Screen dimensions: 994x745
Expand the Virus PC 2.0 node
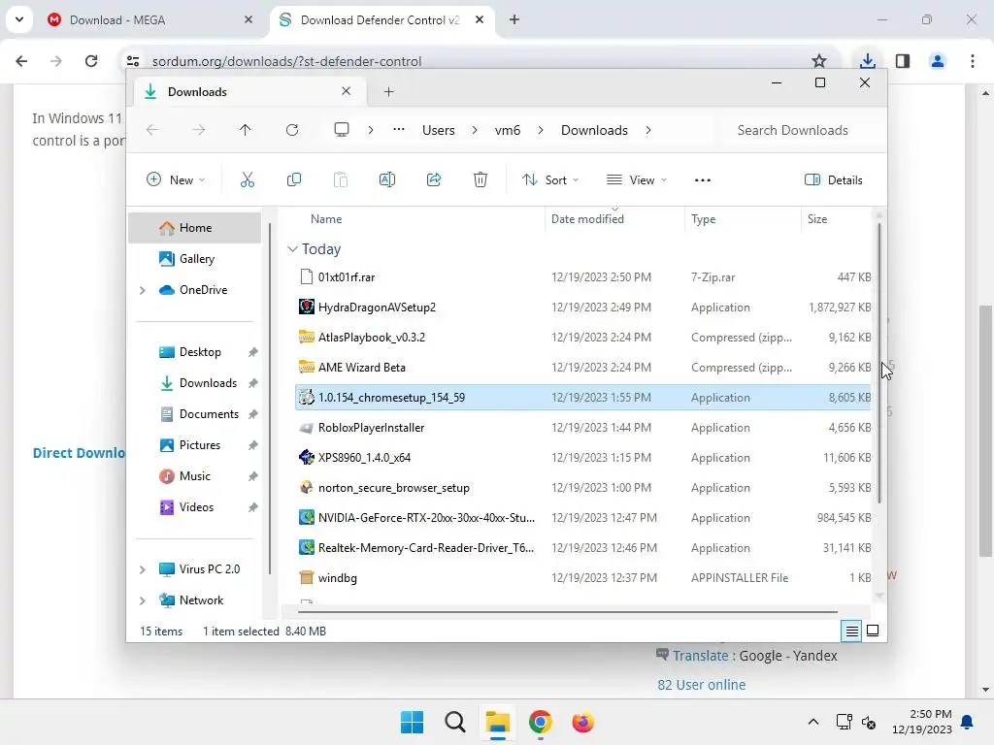pos(143,569)
